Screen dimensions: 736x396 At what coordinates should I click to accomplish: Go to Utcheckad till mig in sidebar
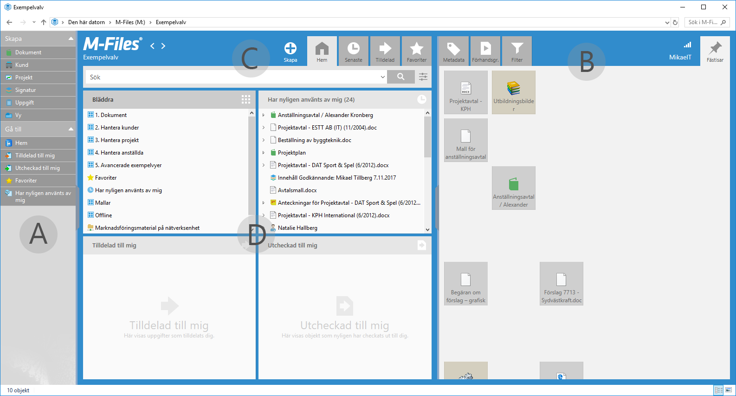38,168
